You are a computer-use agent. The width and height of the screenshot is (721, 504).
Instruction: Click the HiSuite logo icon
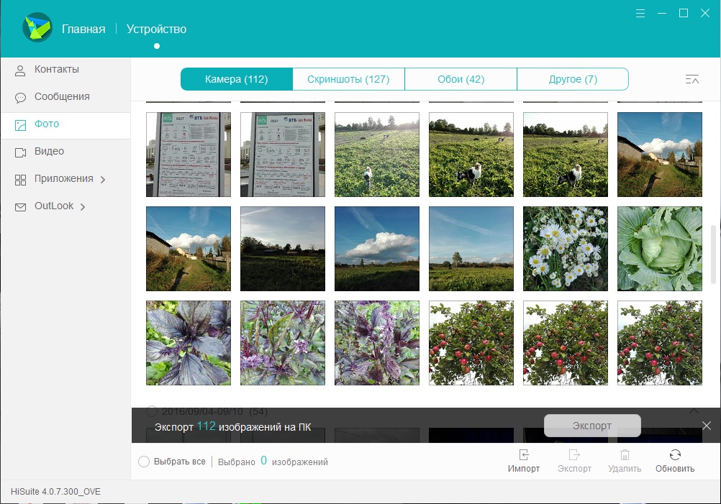click(37, 27)
